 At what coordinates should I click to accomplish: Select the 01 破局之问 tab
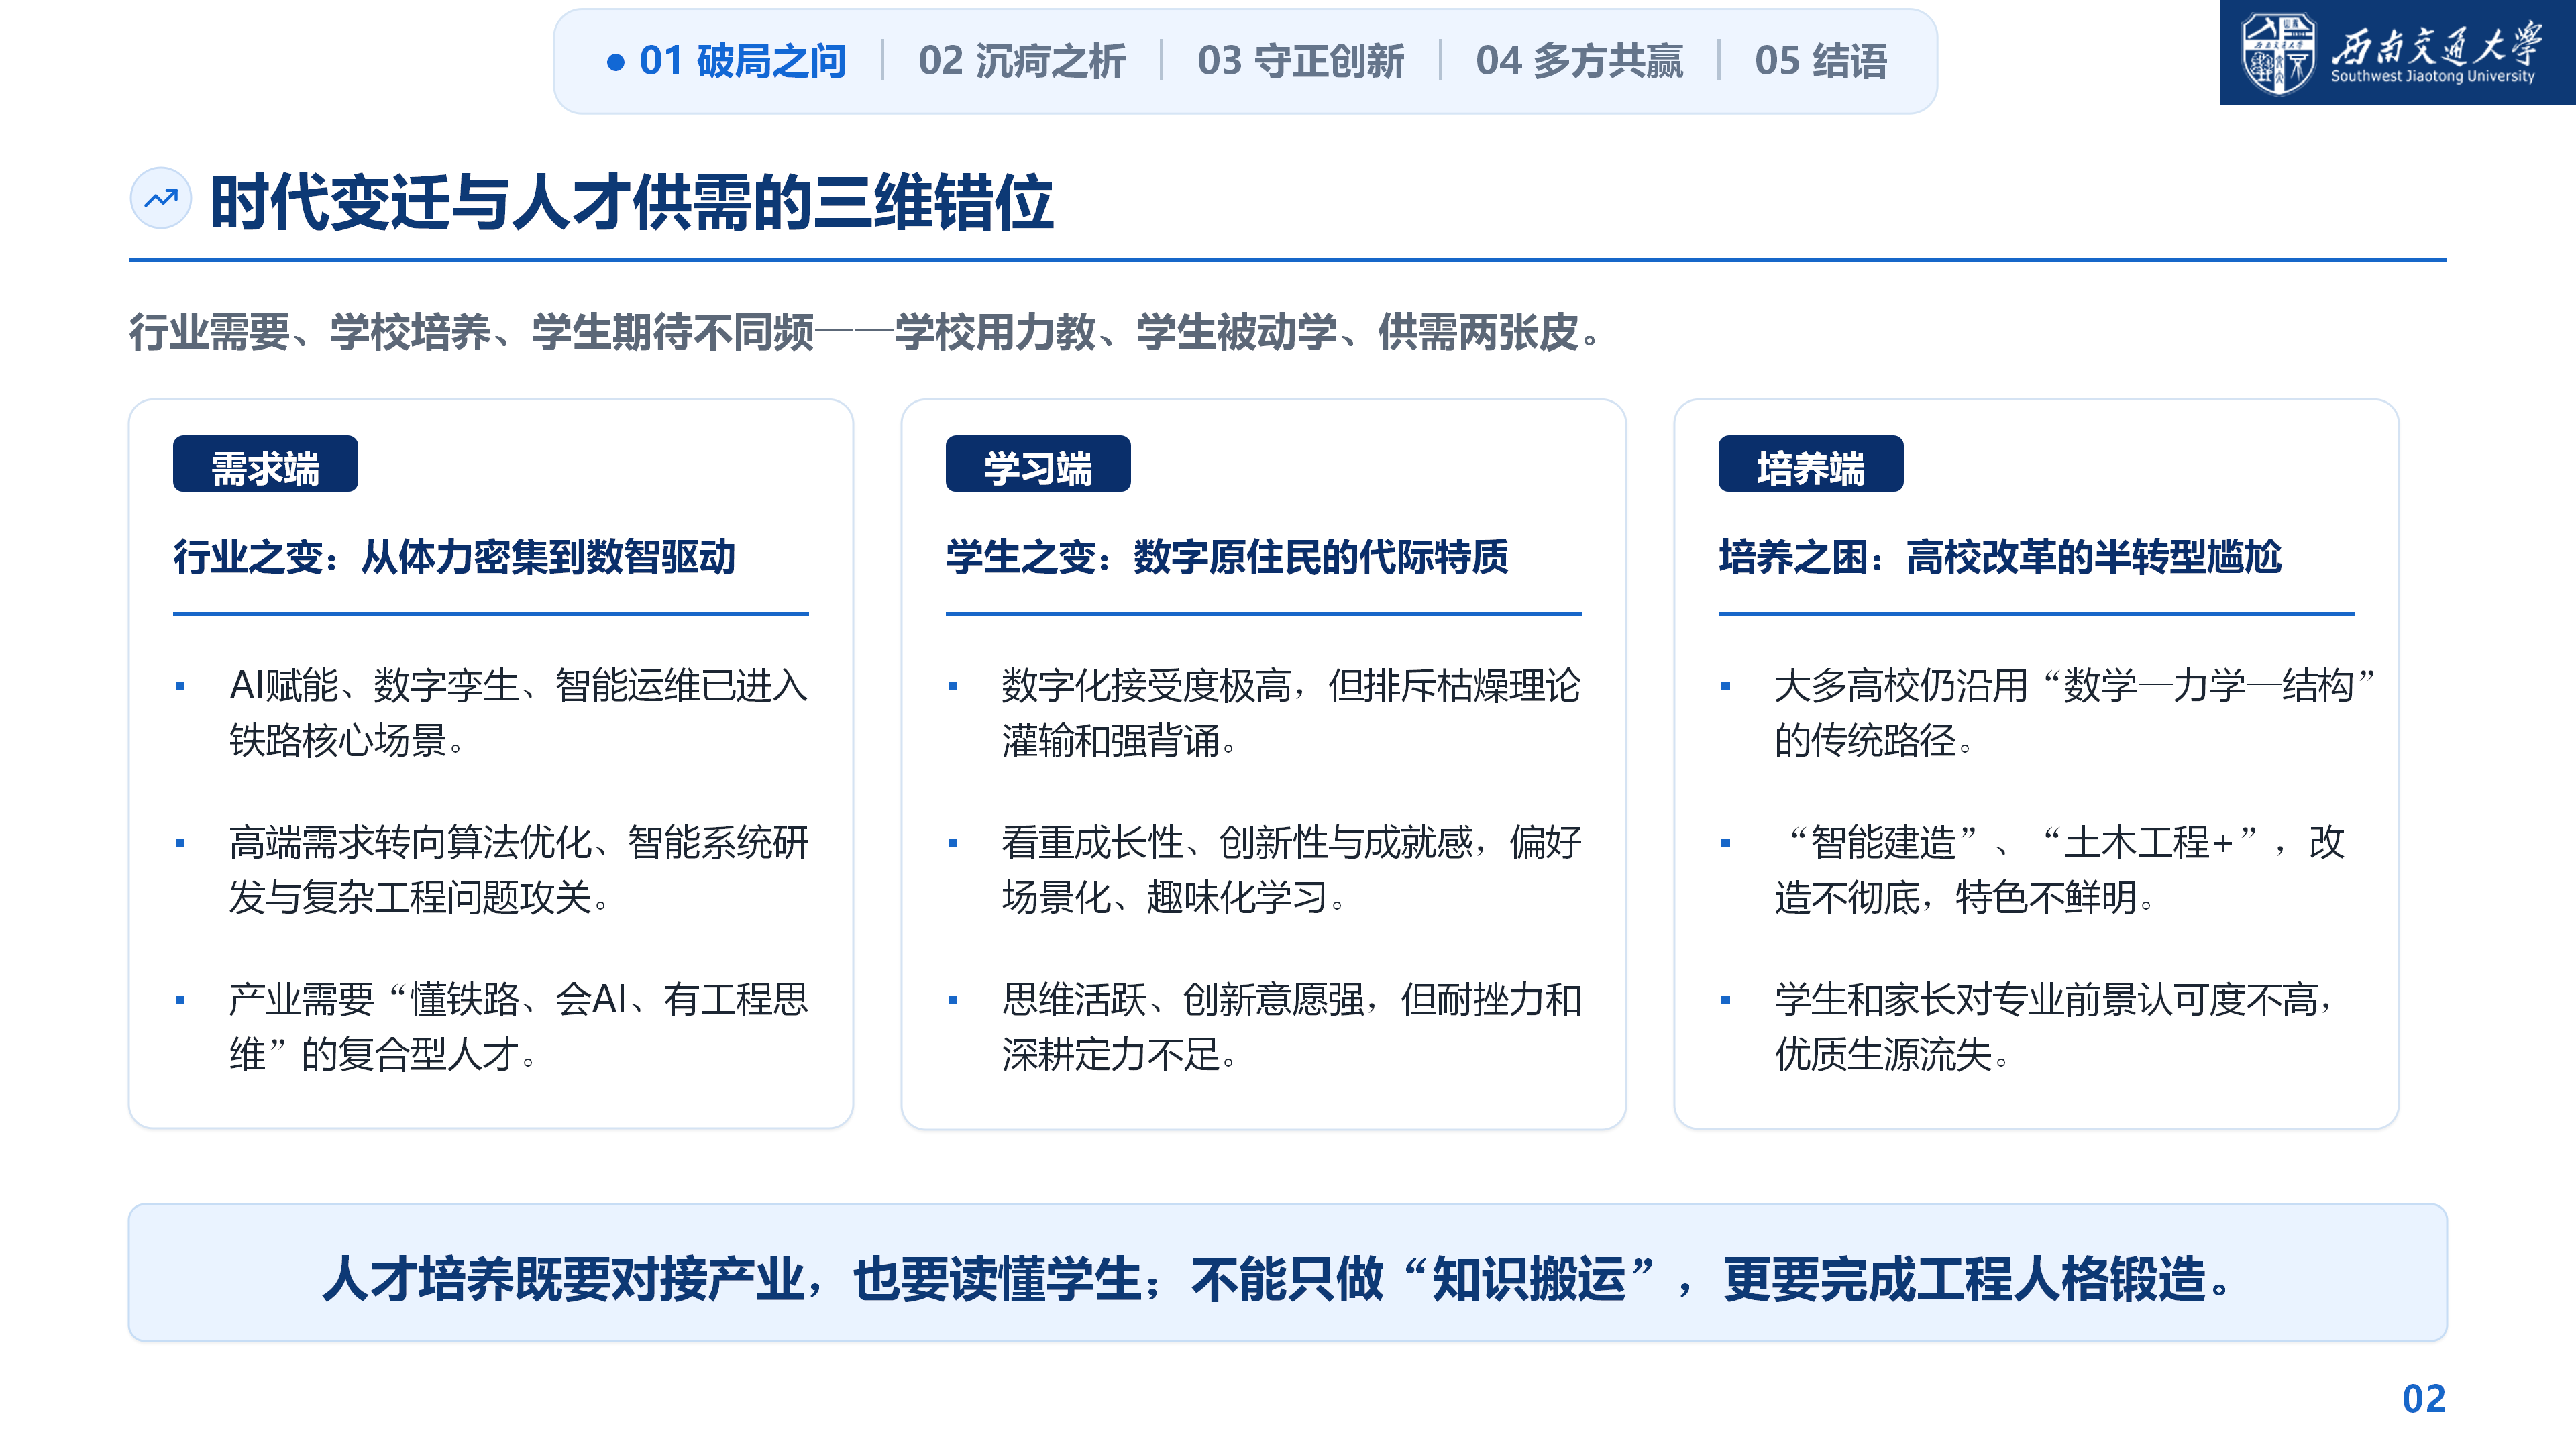[727, 61]
